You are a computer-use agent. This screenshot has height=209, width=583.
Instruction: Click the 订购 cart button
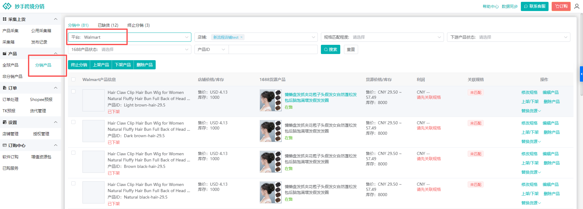561,6
